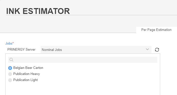The image size is (177, 95).
Task: Switch to the Per Page Estimation tab
Action: pos(156,30)
